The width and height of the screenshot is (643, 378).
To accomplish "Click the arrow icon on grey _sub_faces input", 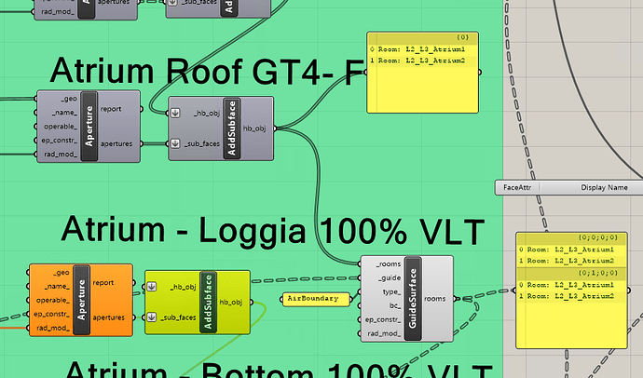I will pyautogui.click(x=175, y=143).
